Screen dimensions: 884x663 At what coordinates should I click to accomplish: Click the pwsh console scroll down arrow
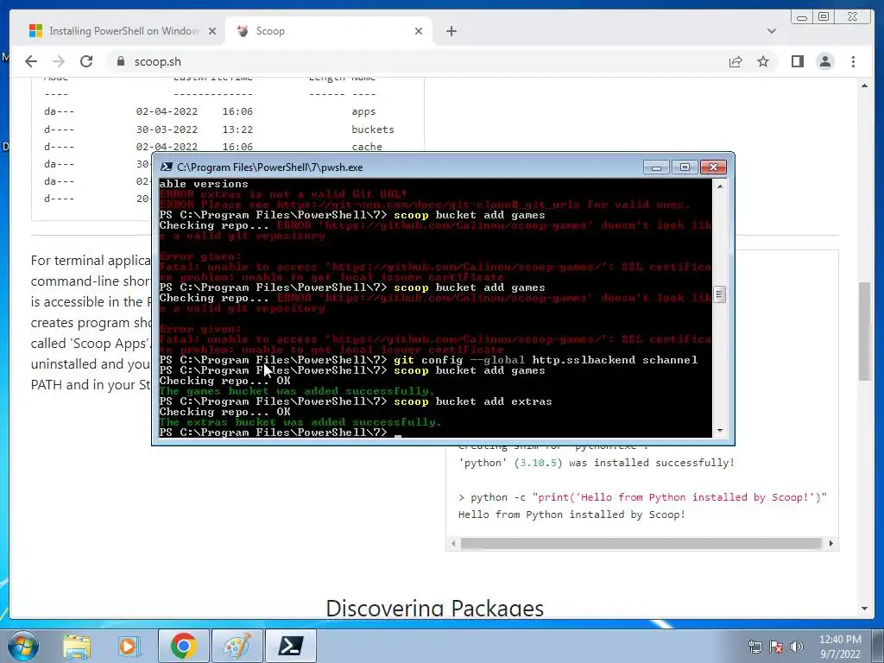(719, 432)
